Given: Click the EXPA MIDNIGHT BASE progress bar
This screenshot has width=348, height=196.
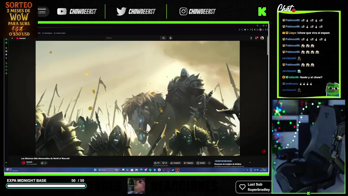Looking at the screenshot, I should (46, 186).
